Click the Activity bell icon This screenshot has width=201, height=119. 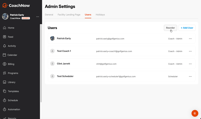tap(5, 46)
